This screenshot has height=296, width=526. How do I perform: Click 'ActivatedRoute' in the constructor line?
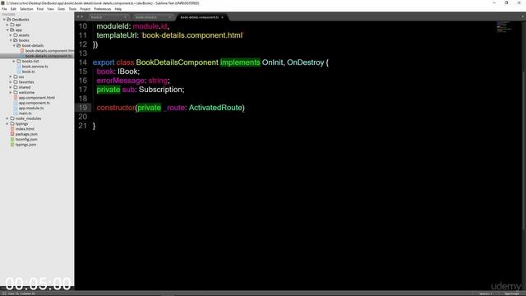(215, 108)
